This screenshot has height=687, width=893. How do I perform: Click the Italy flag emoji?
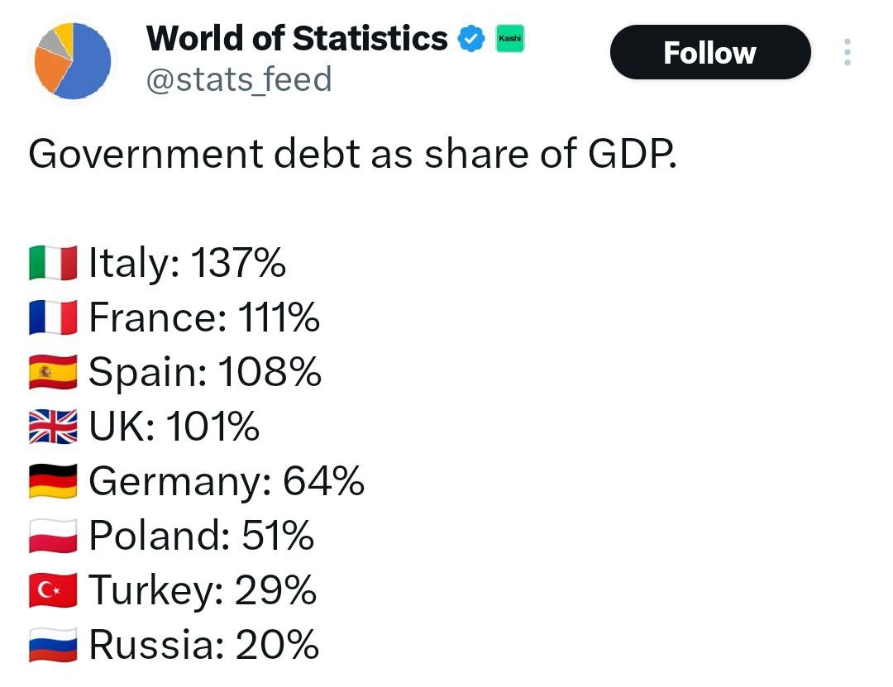click(53, 263)
